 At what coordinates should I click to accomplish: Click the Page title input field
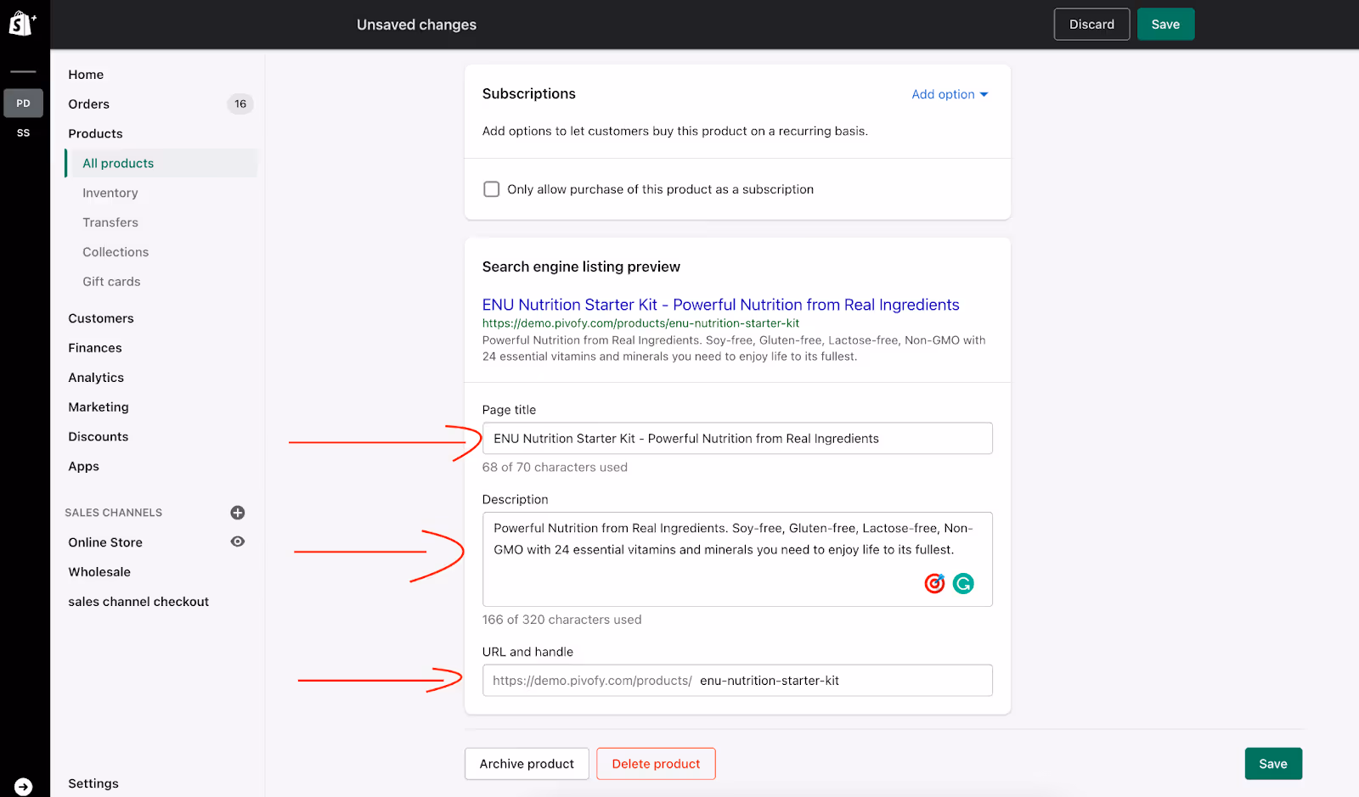[x=737, y=439]
